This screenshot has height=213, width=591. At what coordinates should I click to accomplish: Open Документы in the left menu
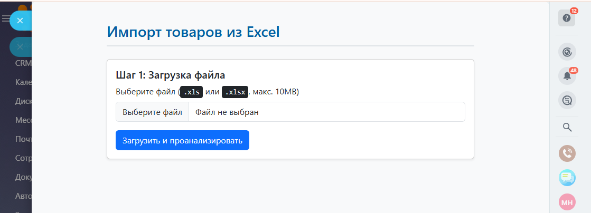pos(23,178)
